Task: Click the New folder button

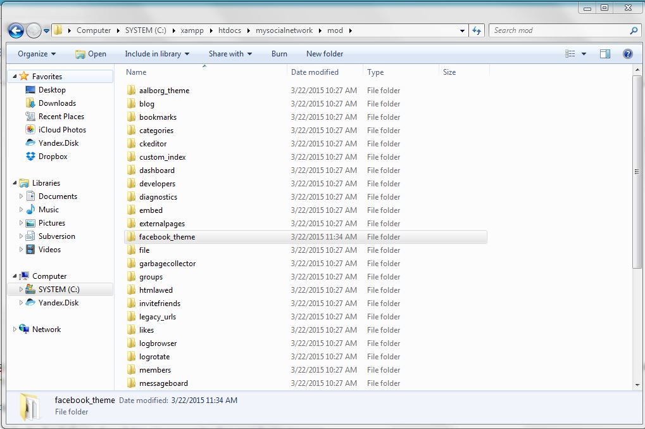Action: pos(325,54)
